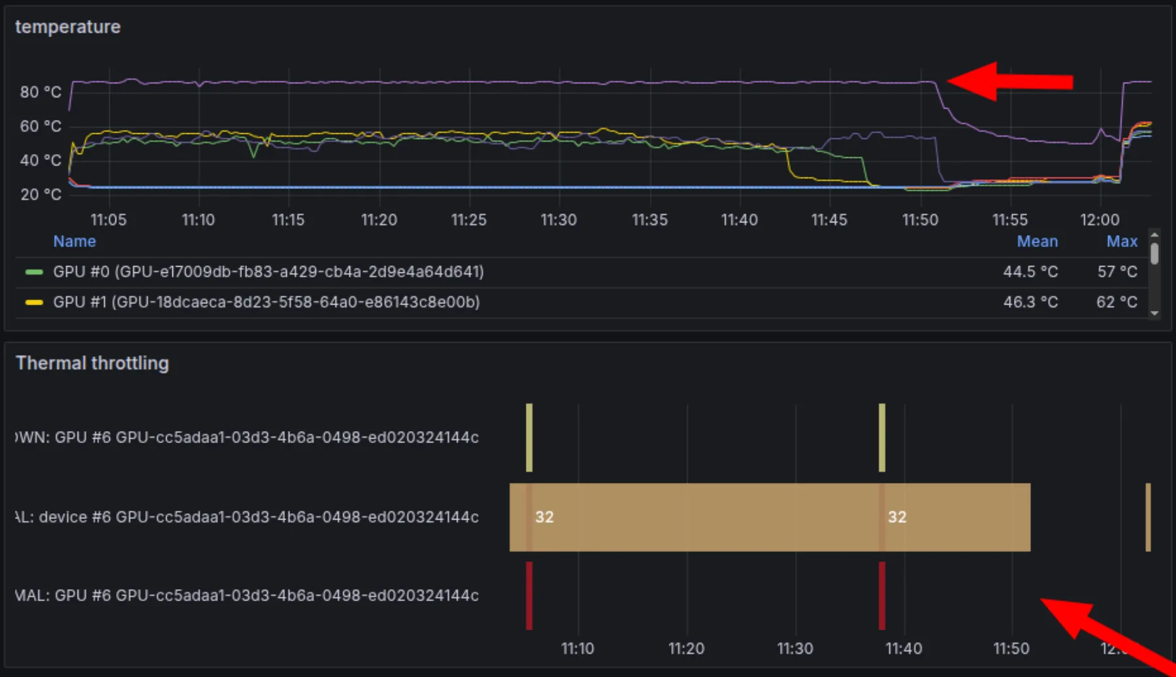Click the yellow color swatch for GPU #1

[34, 302]
